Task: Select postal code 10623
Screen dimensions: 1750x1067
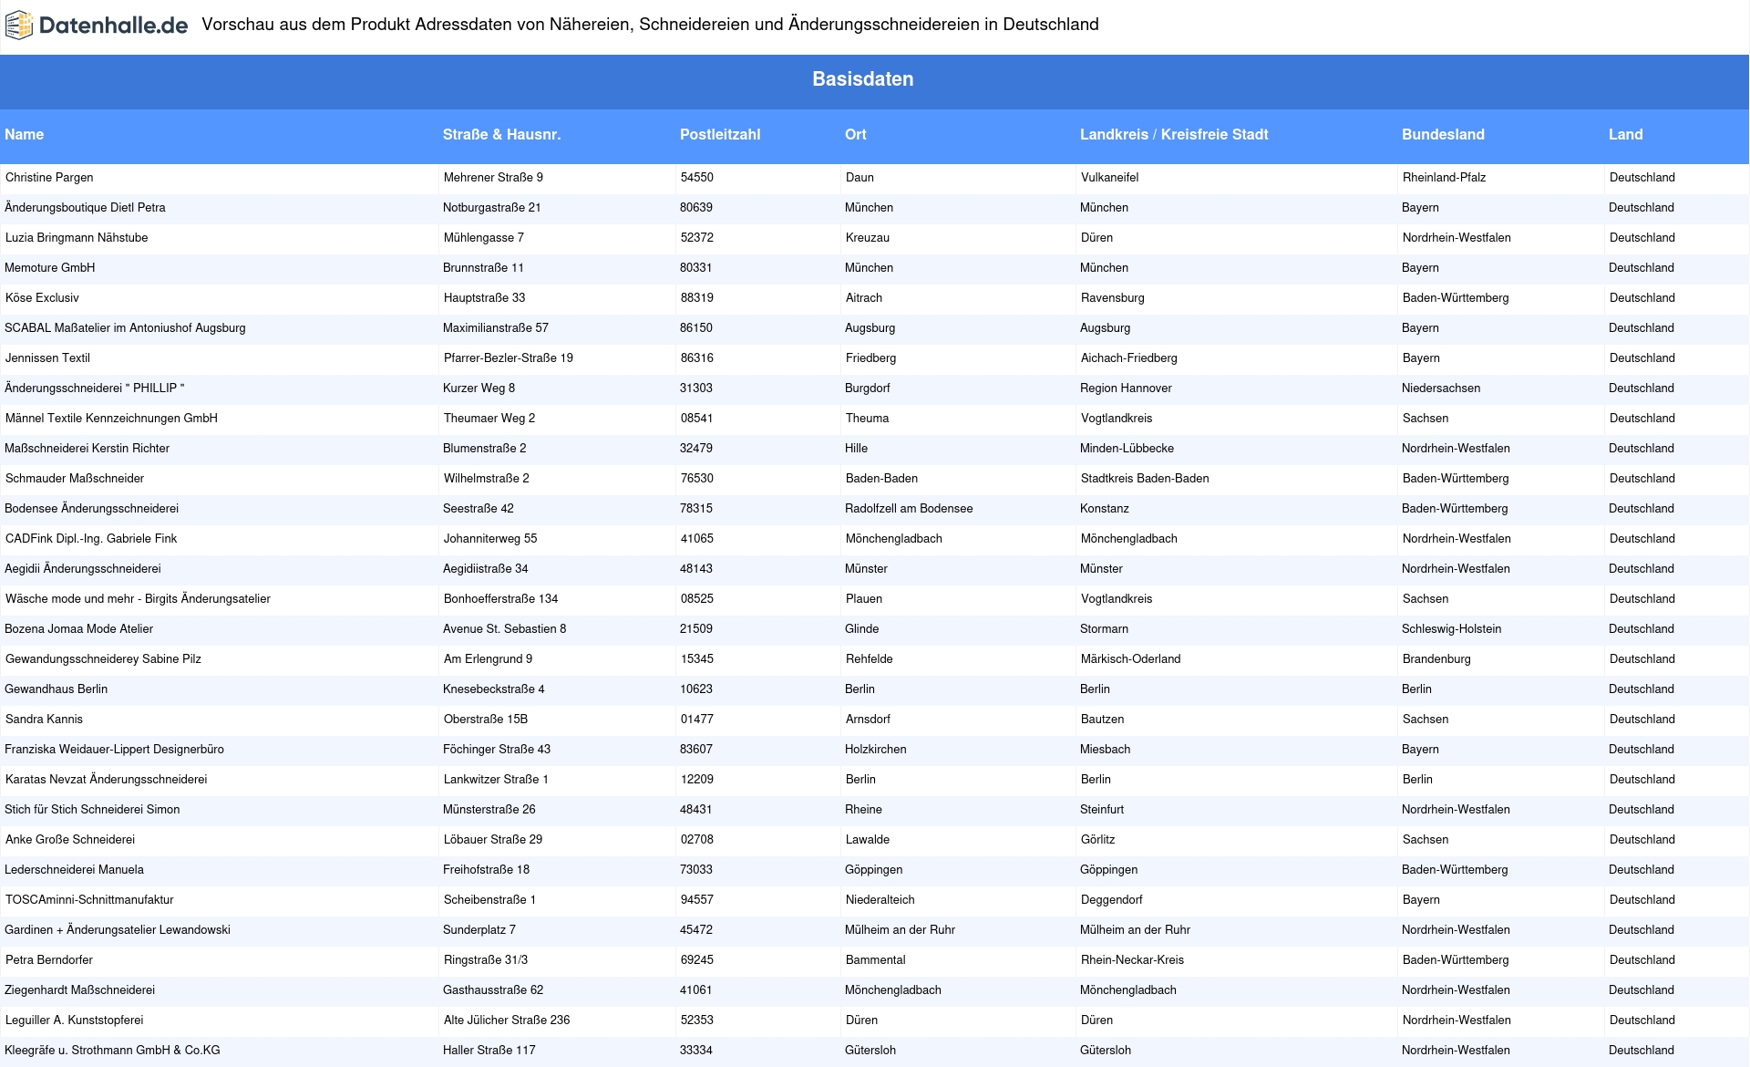Action: [x=696, y=689]
